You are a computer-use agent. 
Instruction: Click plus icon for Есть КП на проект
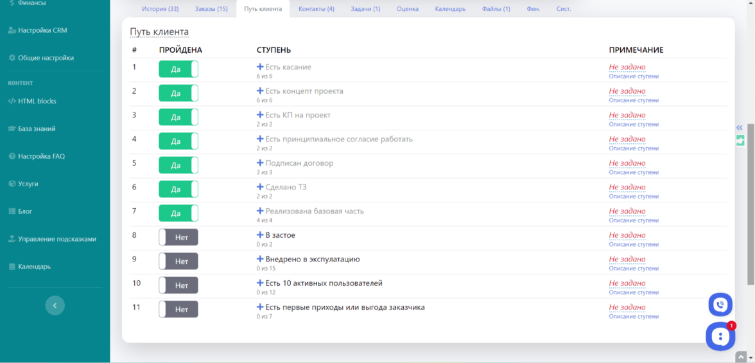coord(260,115)
